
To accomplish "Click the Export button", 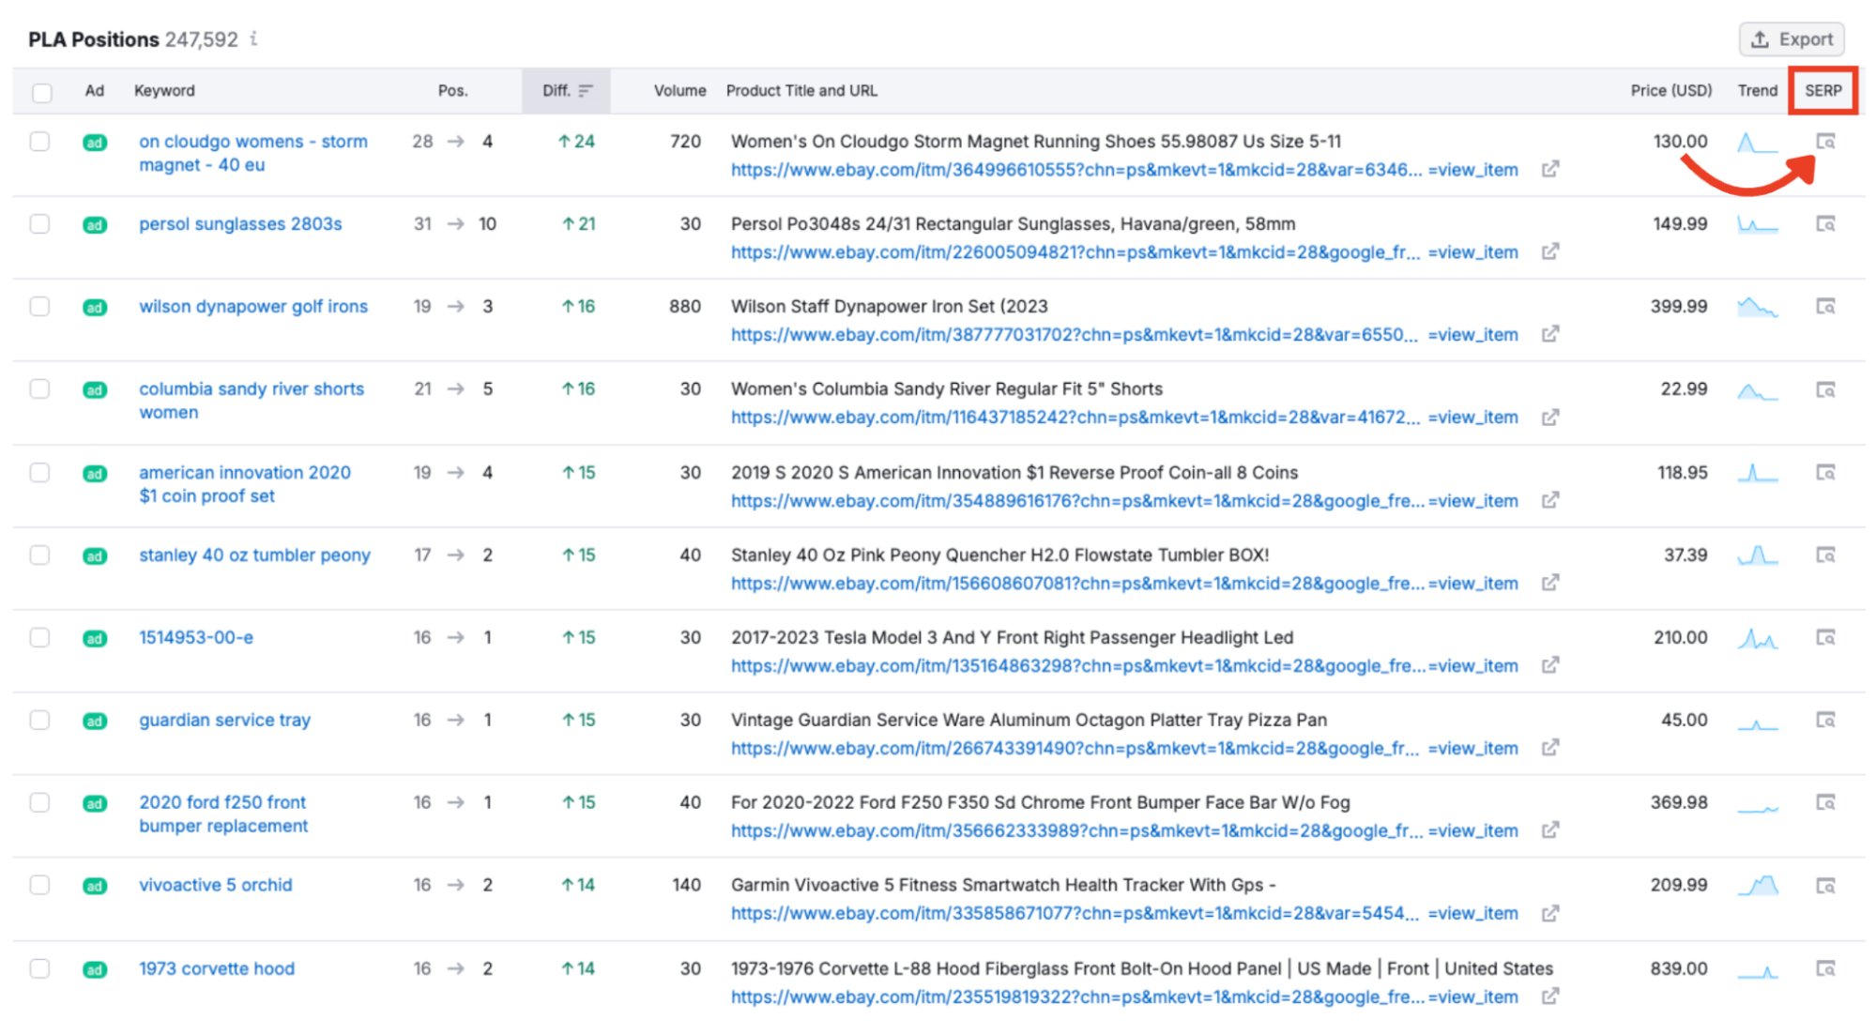I will click(1792, 38).
